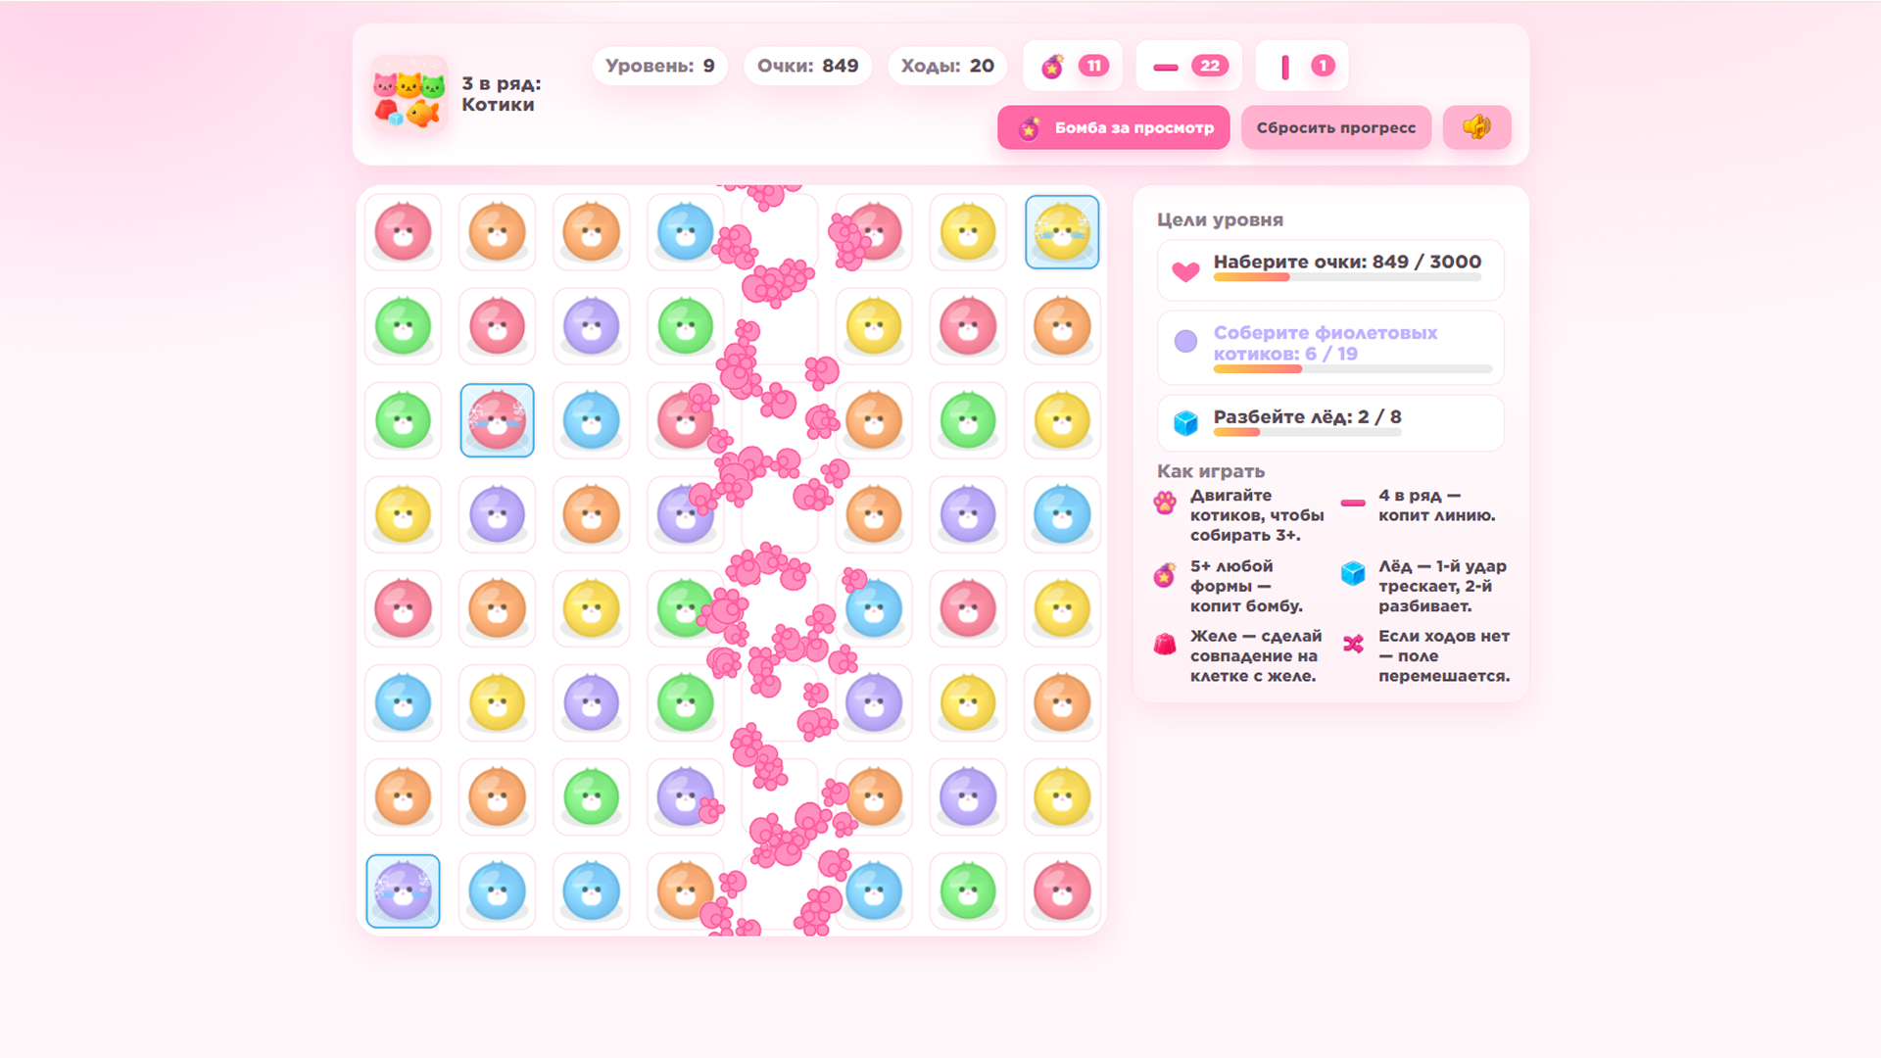Select the horizontal line booster showing 22
The width and height of the screenshot is (1881, 1058).
pos(1188,66)
